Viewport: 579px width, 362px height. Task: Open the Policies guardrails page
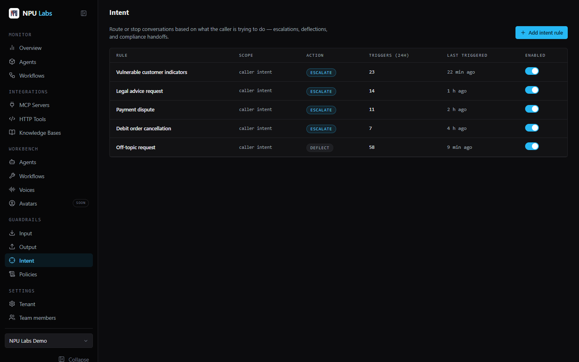tap(49, 274)
